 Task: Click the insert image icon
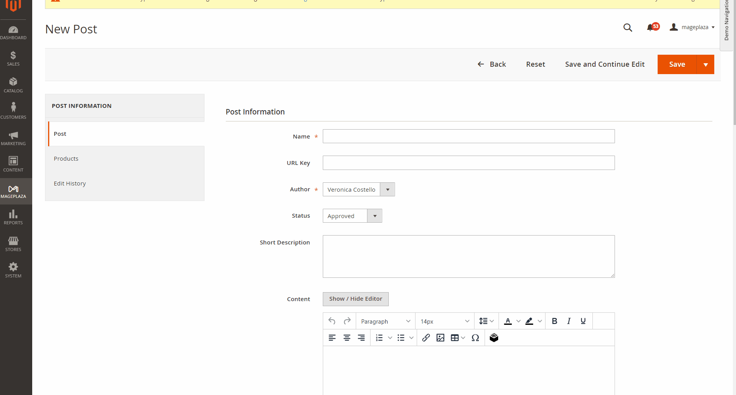(x=440, y=338)
